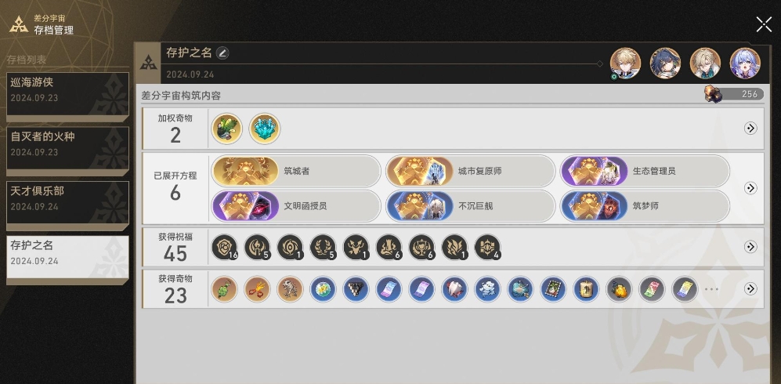This screenshot has width=781, height=384.
Task: Click the purple-haired character portrait
Action: (x=745, y=63)
